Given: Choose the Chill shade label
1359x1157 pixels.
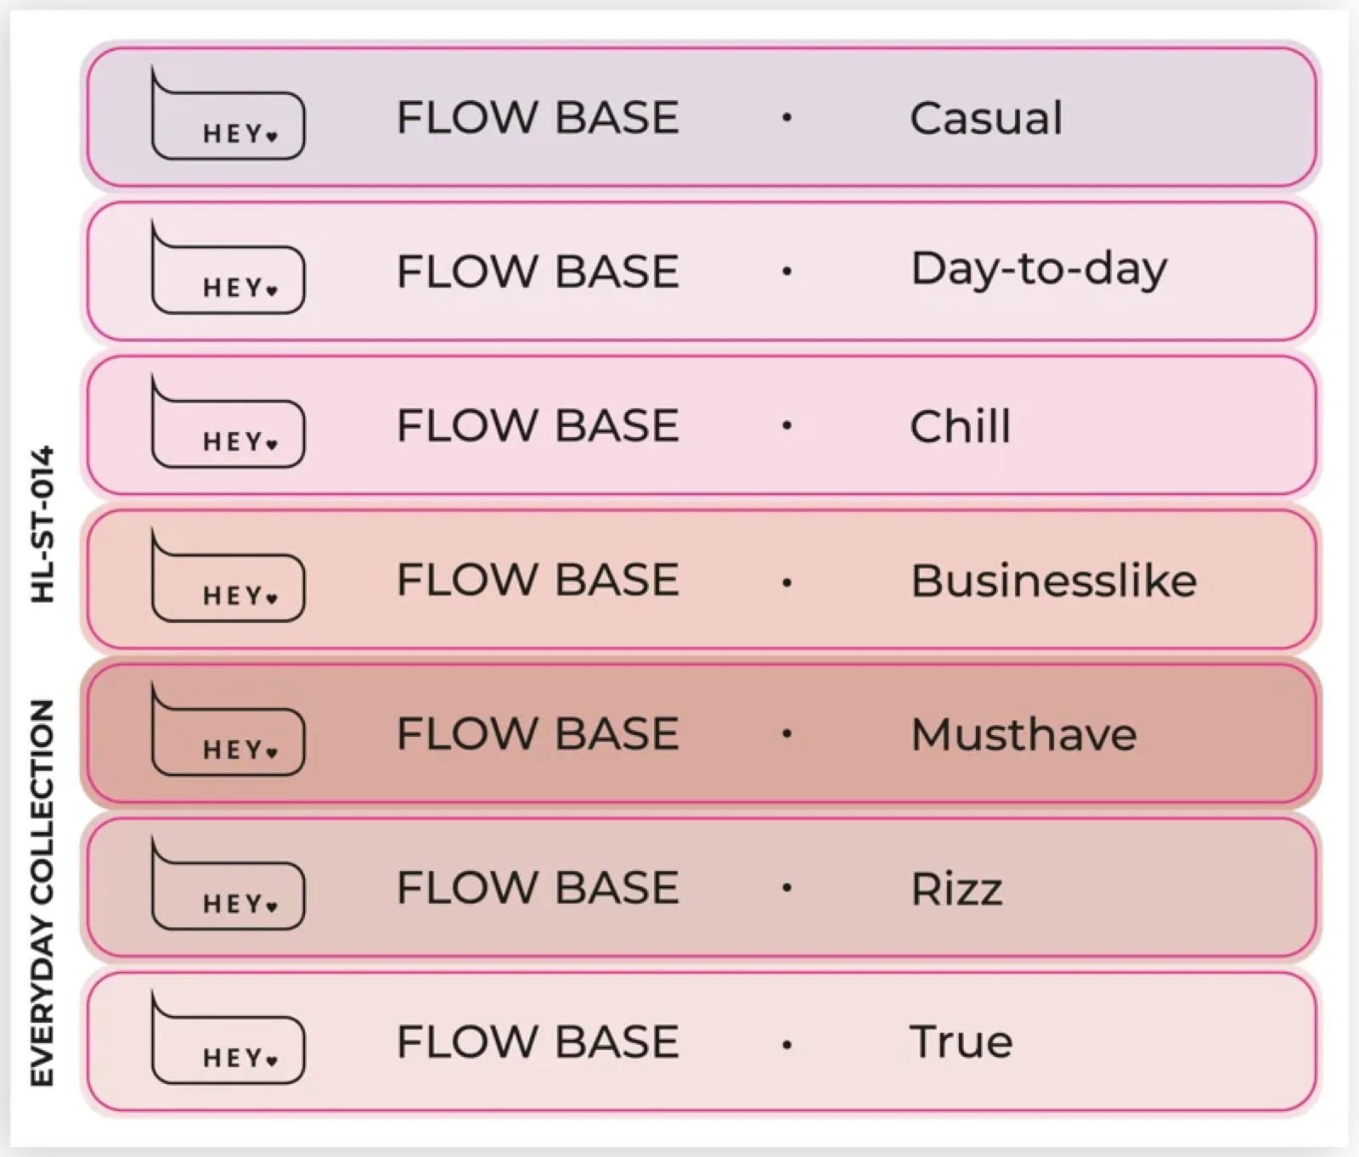Looking at the screenshot, I should pyautogui.click(x=961, y=426).
